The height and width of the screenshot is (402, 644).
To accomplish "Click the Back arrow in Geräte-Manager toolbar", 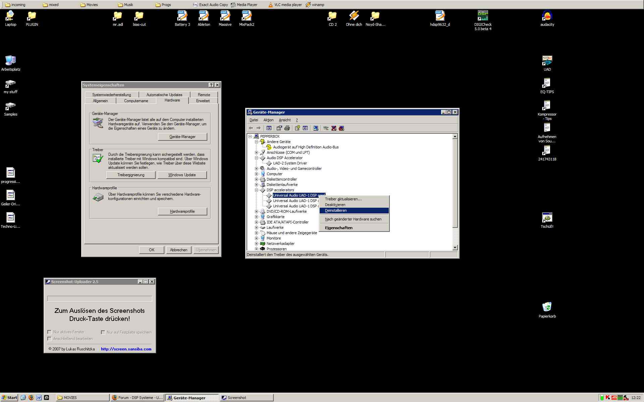I will 251,128.
